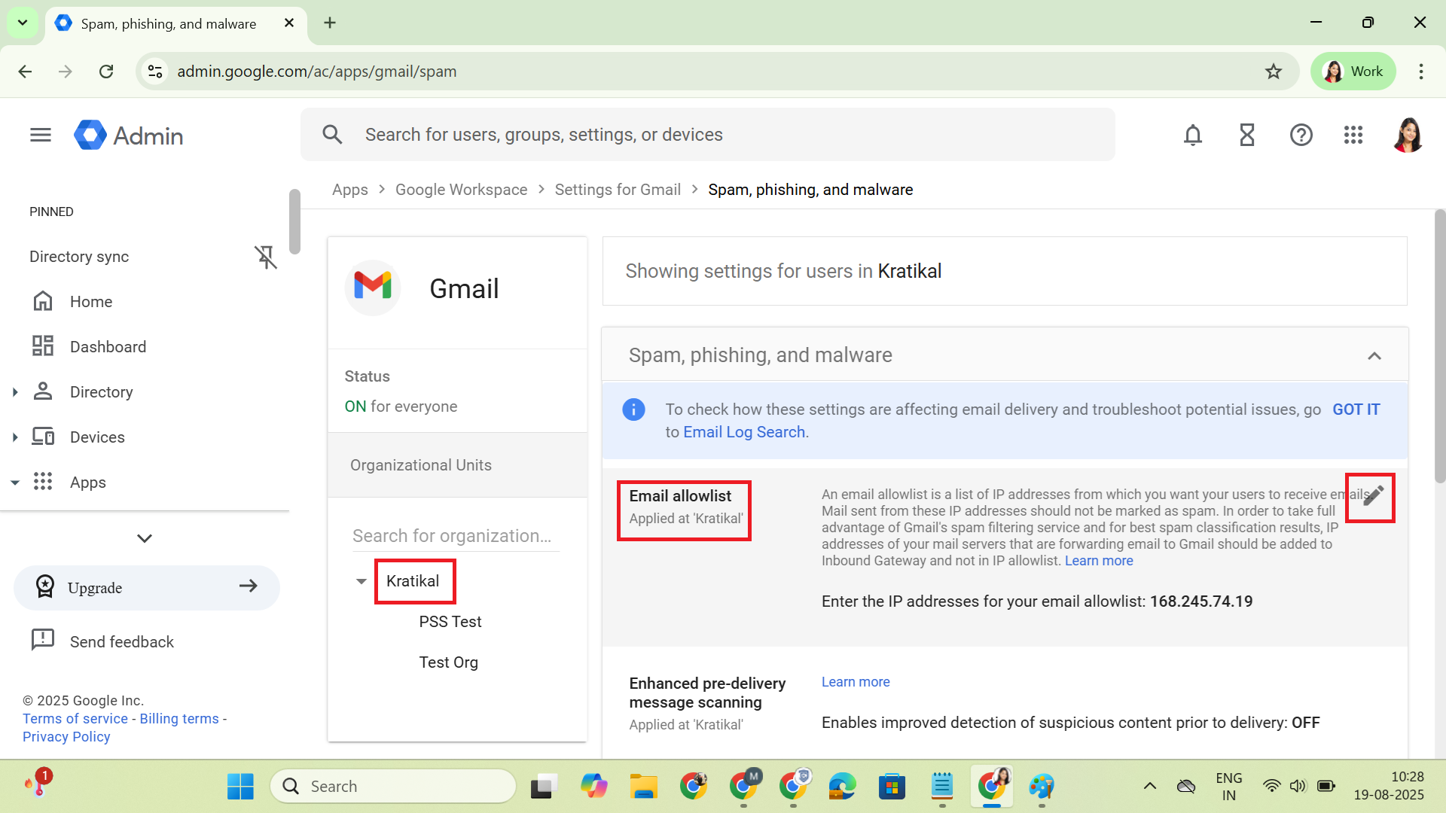Viewport: 1446px width, 813px height.
Task: Click the Upgrade button
Action: (147, 588)
